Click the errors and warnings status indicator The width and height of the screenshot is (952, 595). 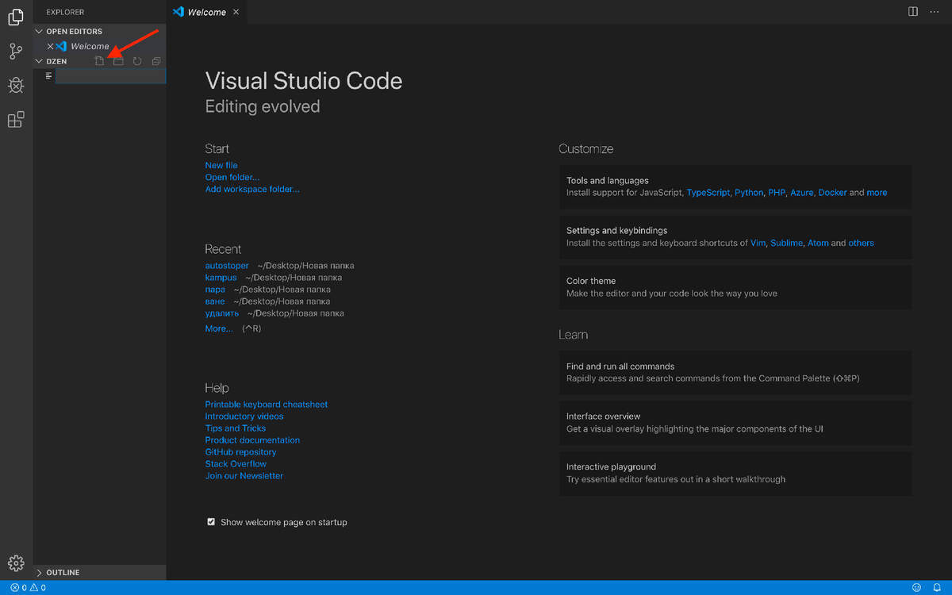pos(28,588)
